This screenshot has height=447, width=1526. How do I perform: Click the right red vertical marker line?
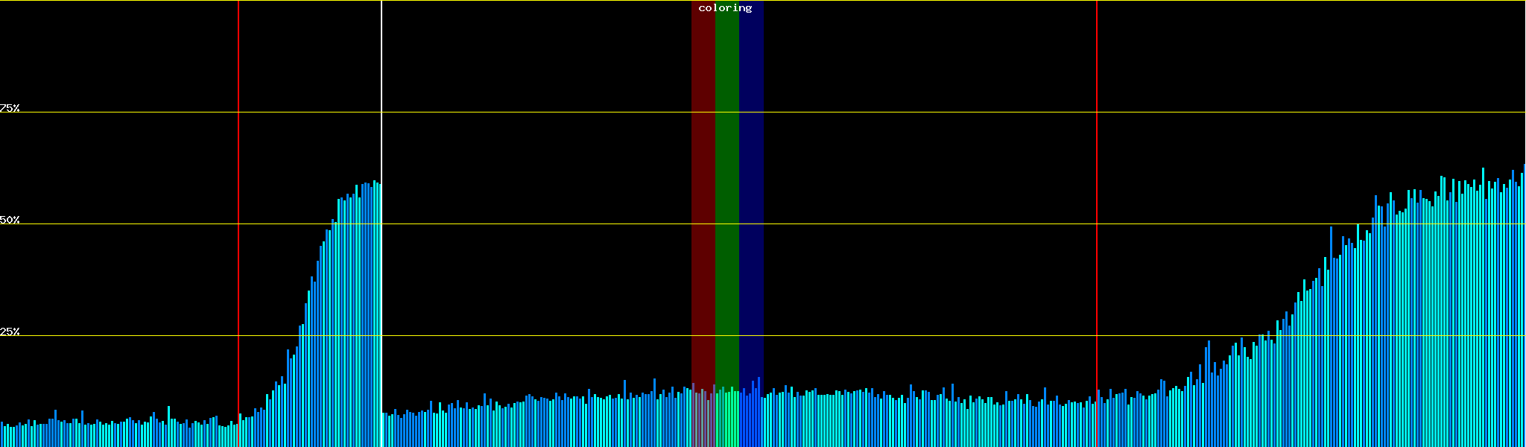tap(1097, 149)
